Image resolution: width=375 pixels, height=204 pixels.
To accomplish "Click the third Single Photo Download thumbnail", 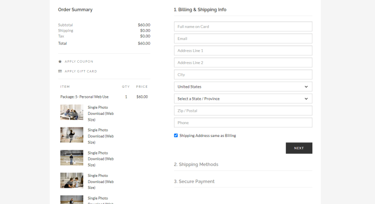I will coord(72,158).
